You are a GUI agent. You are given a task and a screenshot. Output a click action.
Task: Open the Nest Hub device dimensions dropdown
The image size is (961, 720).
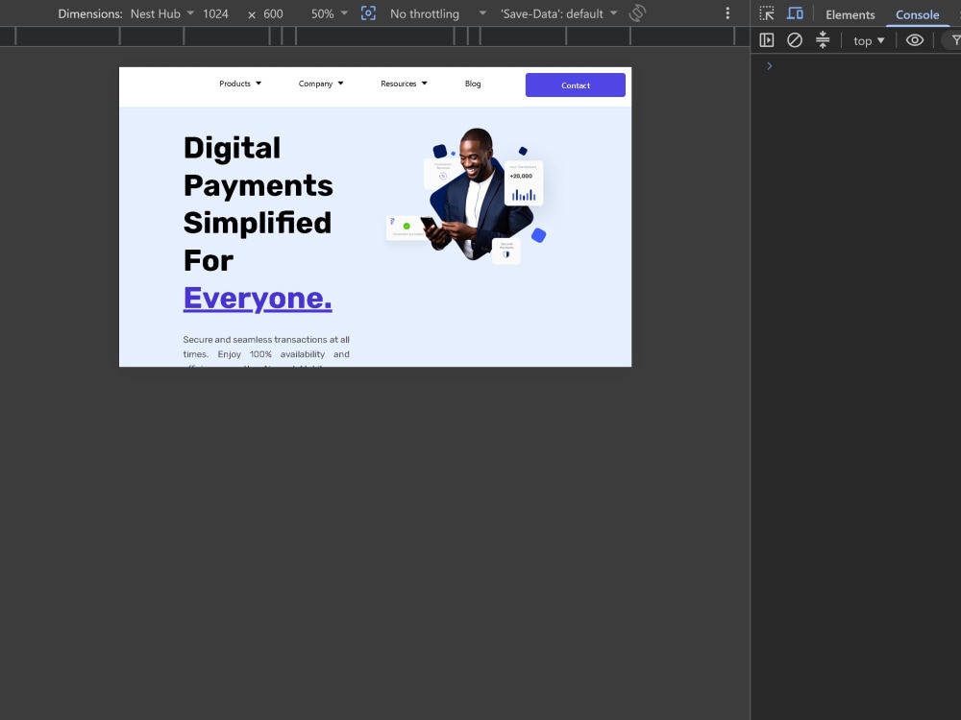pos(161,13)
